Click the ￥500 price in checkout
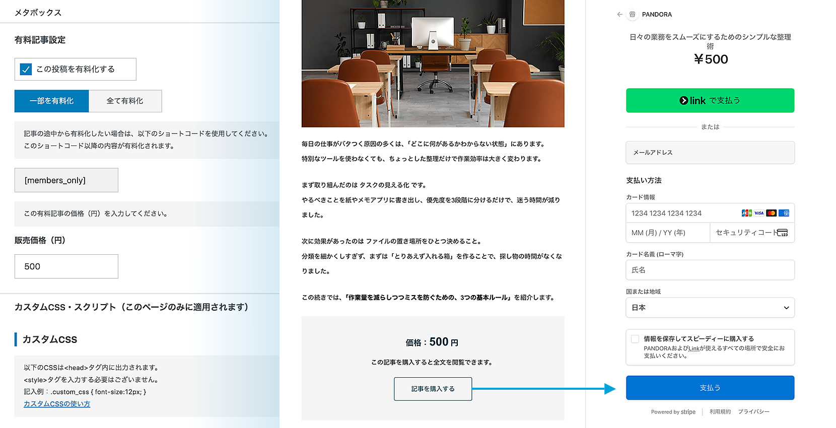The width and height of the screenshot is (836, 428). click(x=711, y=59)
